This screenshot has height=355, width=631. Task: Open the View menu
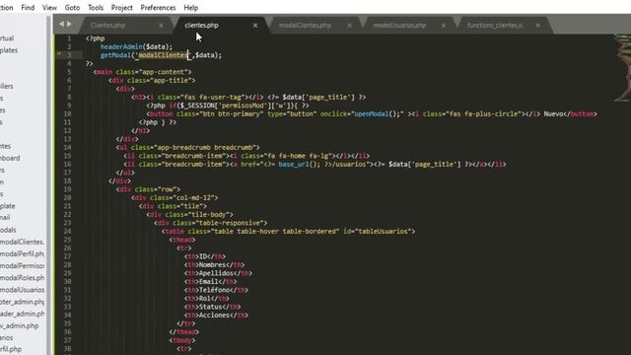point(49,7)
